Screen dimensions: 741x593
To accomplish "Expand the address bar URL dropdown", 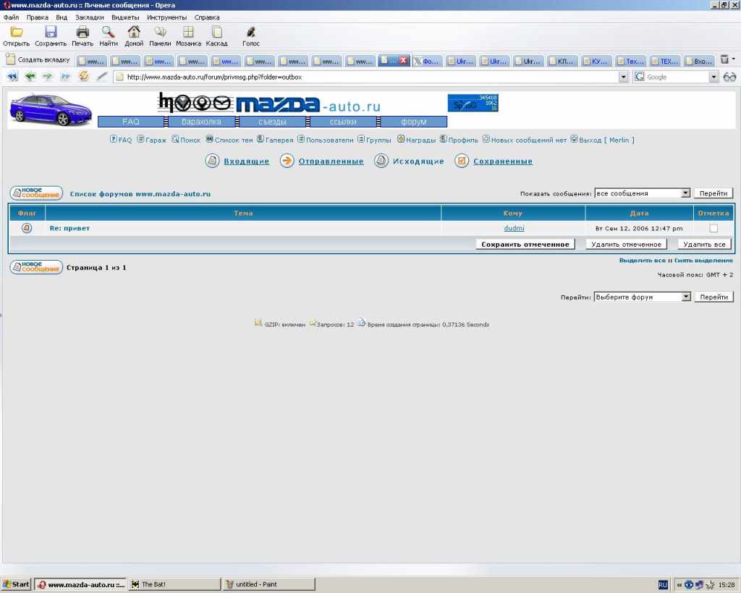I will point(624,77).
